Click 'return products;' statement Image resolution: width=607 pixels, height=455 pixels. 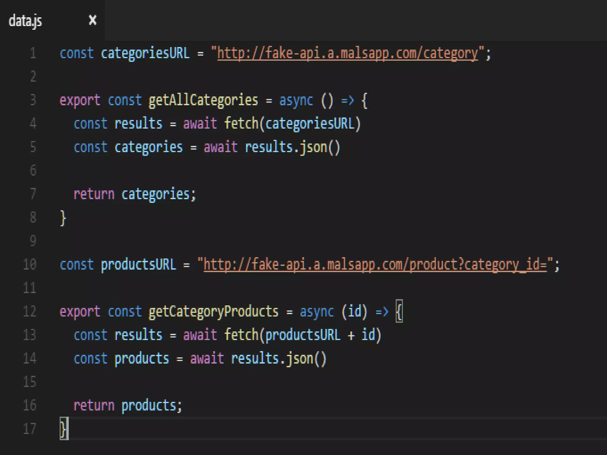tap(127, 406)
